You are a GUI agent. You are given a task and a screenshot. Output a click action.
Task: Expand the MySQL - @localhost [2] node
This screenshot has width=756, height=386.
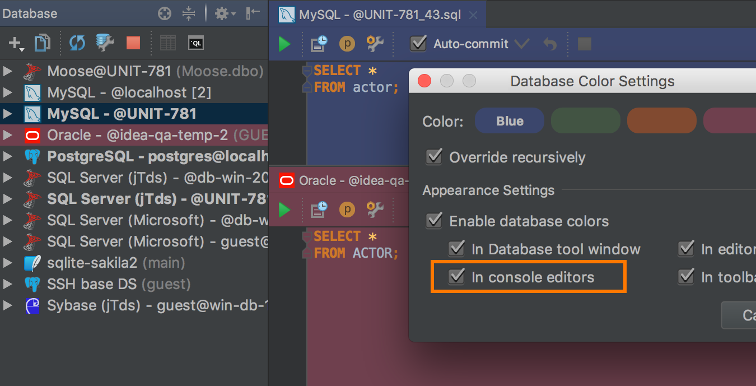tap(8, 92)
